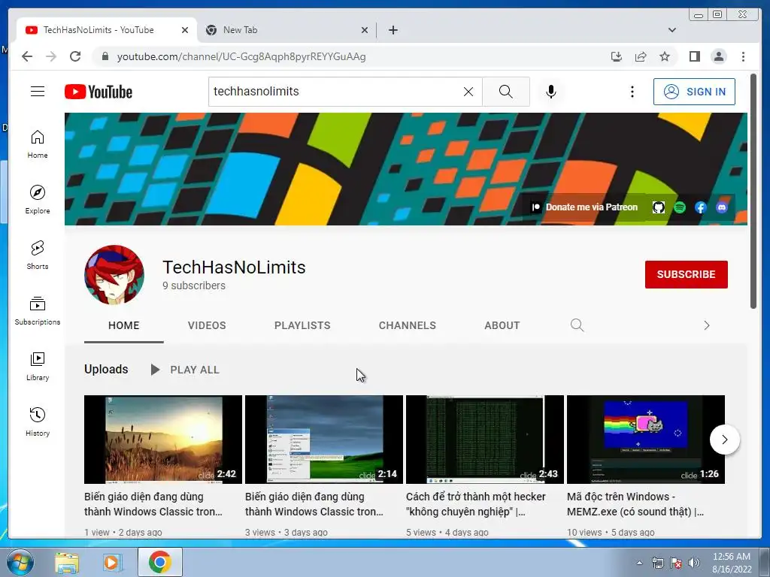Image resolution: width=770 pixels, height=577 pixels.
Task: Open History in the sidebar
Action: click(x=38, y=422)
